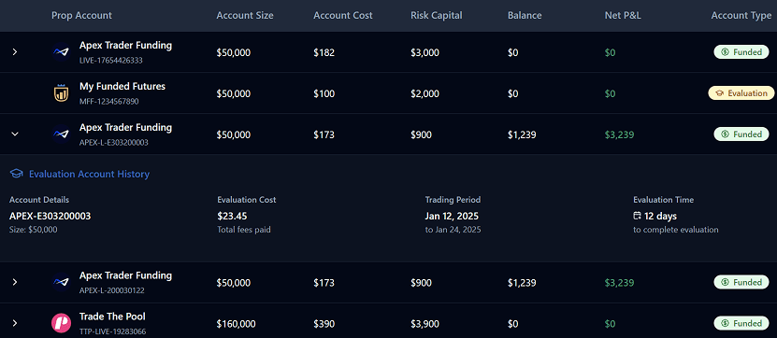Click the Net P&L column header
This screenshot has height=338, width=777.
[623, 15]
